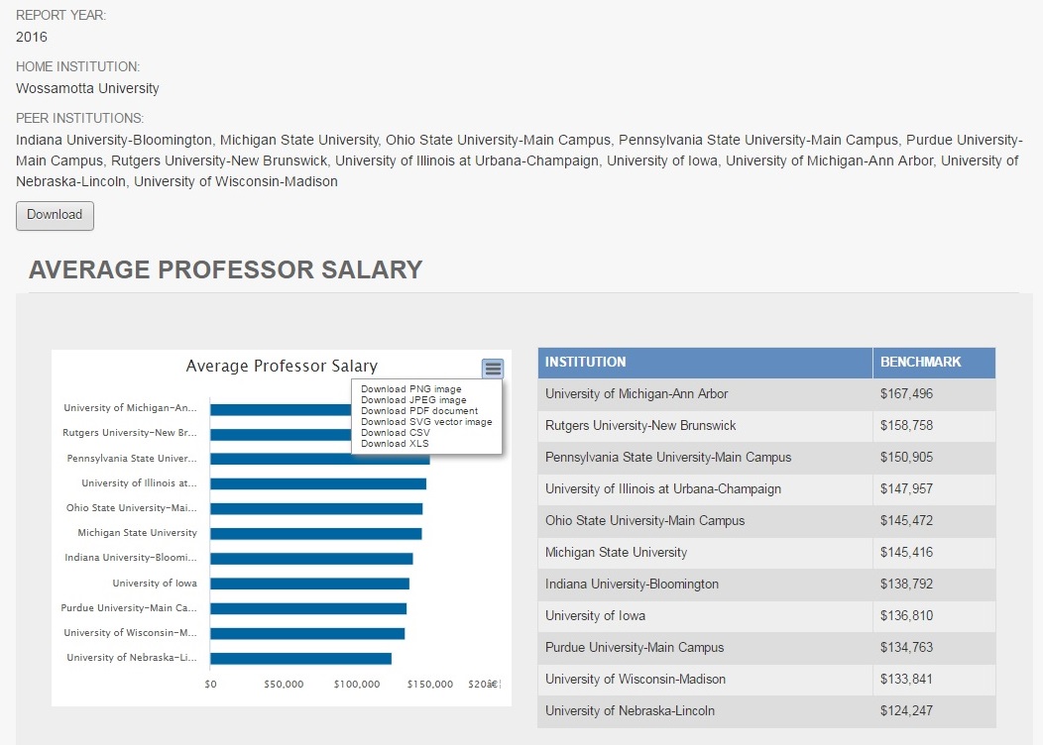Viewport: 1043px width, 745px height.
Task: Click table cell Ohio State University-Main Campus
Action: (x=705, y=521)
